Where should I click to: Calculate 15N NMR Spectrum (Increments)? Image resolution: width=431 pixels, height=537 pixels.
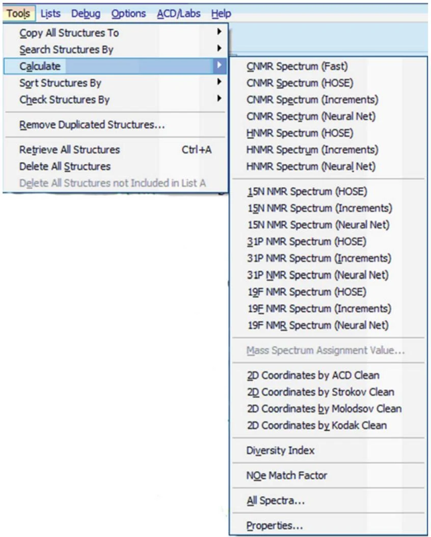tap(329, 208)
